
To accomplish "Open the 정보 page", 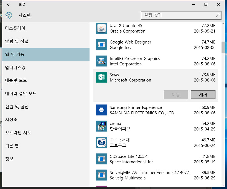I will 46,159.
